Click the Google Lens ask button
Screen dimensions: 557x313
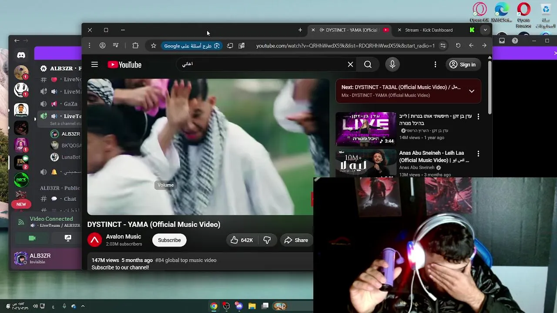click(x=191, y=46)
